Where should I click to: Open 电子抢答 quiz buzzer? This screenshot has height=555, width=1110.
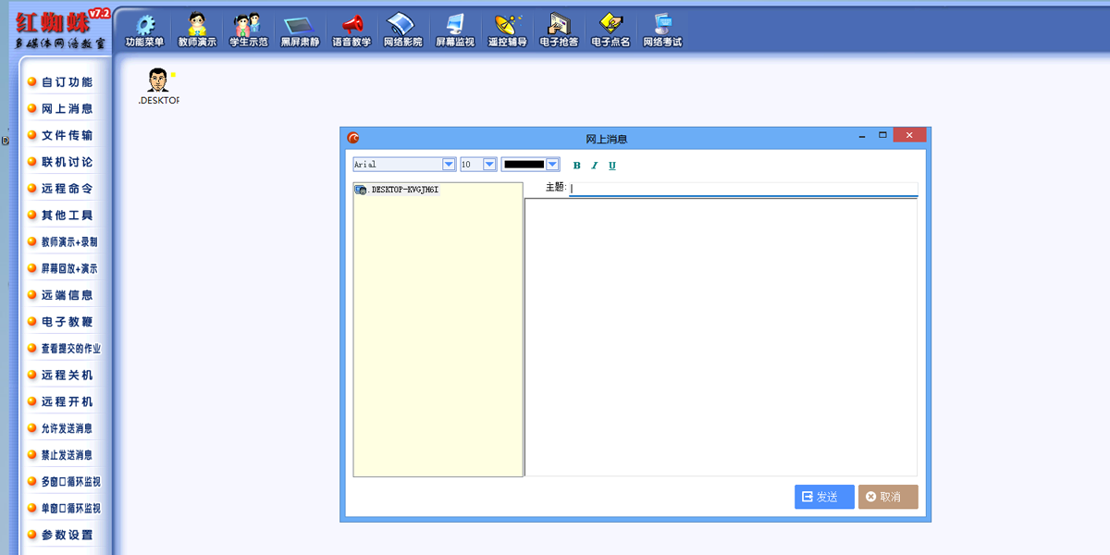click(x=559, y=27)
